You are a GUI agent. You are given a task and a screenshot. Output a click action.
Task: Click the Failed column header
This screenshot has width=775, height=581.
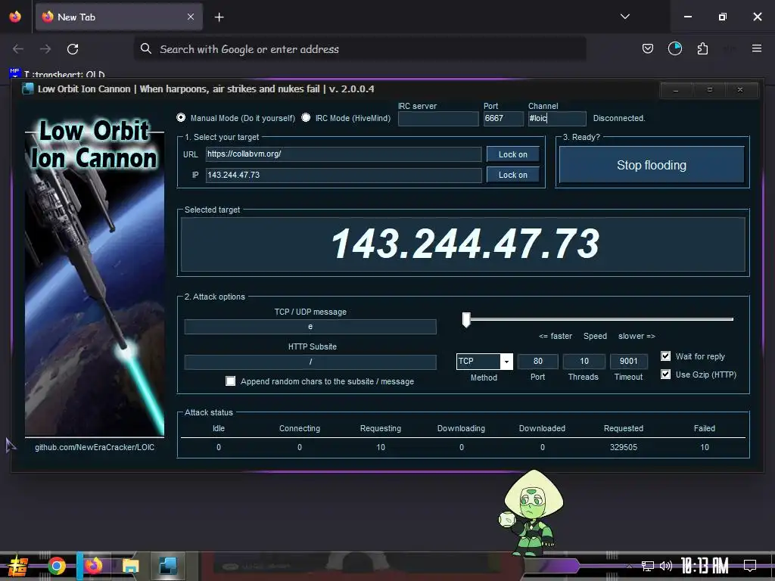pos(705,428)
